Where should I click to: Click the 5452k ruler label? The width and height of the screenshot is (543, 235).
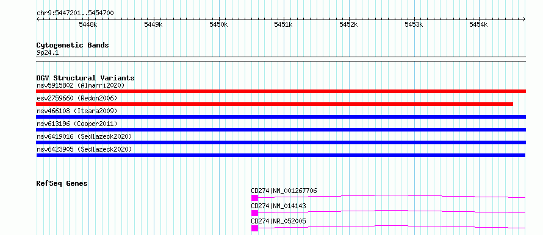click(348, 24)
